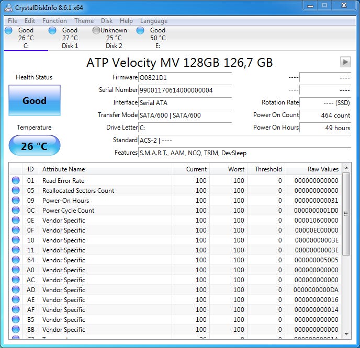Click status orb for Read Error Rate
This screenshot has height=348, width=360.
click(x=16, y=181)
